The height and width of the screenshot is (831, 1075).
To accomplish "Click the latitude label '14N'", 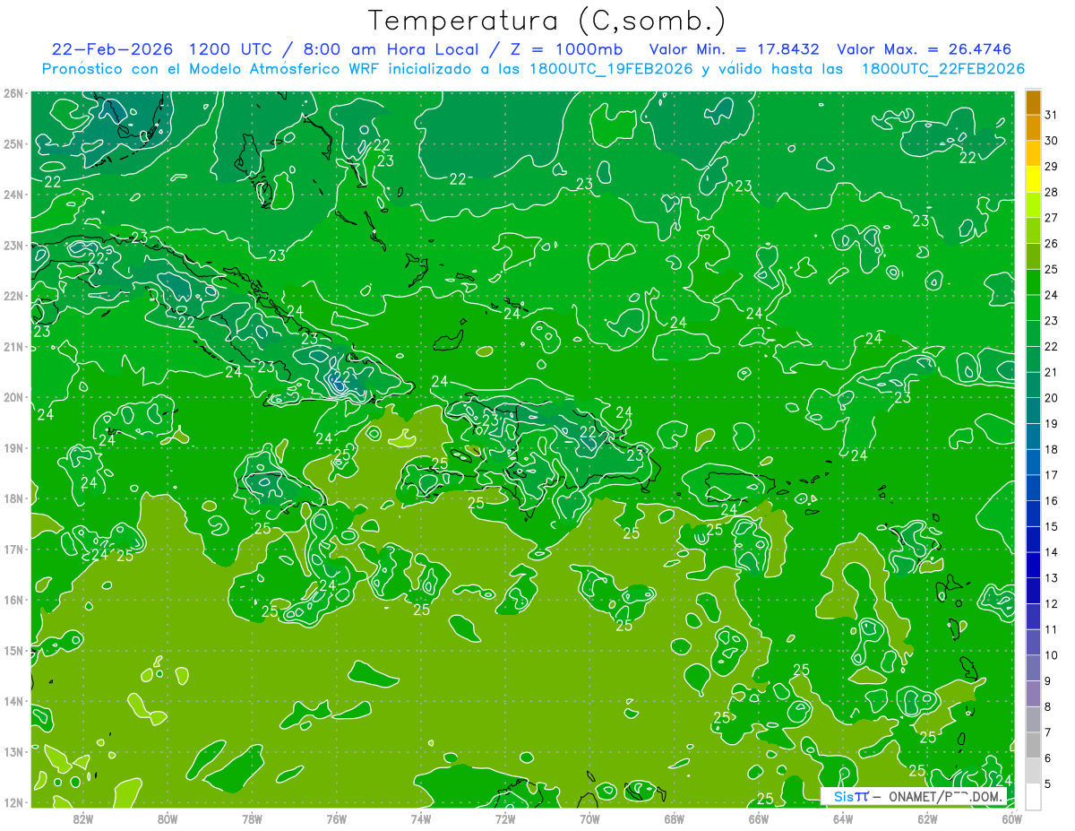I will (x=13, y=701).
